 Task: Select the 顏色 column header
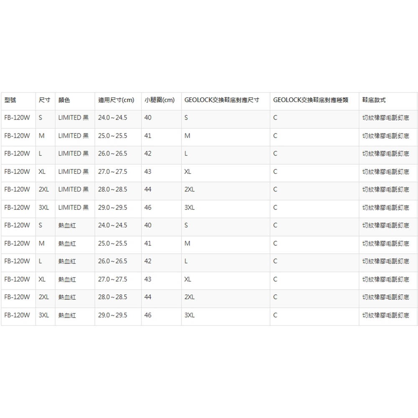[x=64, y=100]
